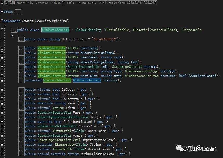Expand the Groups property outline
Viewport: 223px width, 158px height.
pyautogui.click(x=2, y=117)
